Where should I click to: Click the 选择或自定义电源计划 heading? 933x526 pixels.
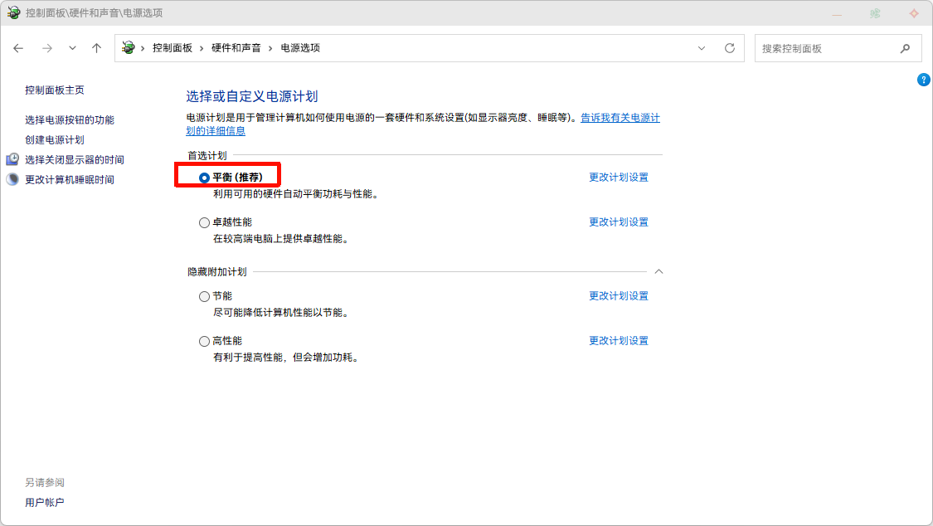pyautogui.click(x=252, y=96)
